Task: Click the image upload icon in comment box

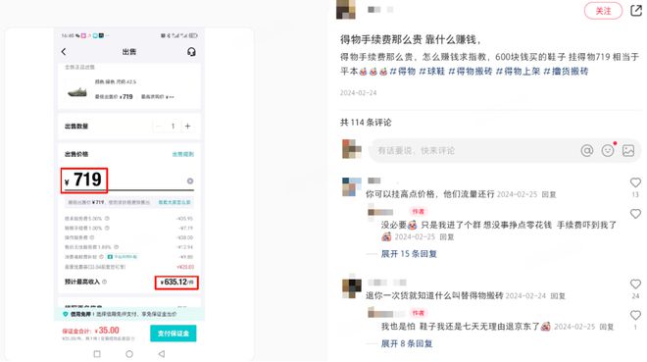Action: coord(628,151)
